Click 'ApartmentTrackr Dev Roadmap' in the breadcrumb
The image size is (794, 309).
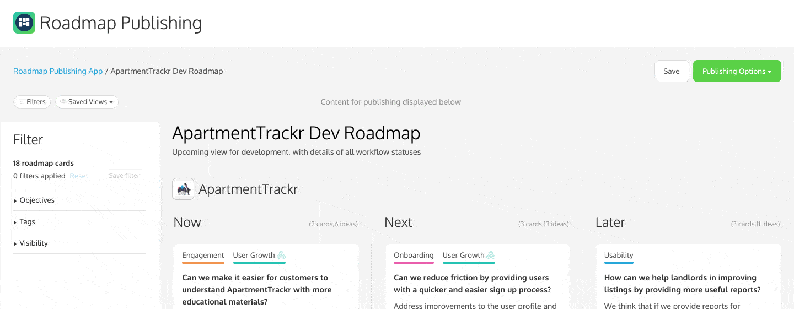point(167,71)
